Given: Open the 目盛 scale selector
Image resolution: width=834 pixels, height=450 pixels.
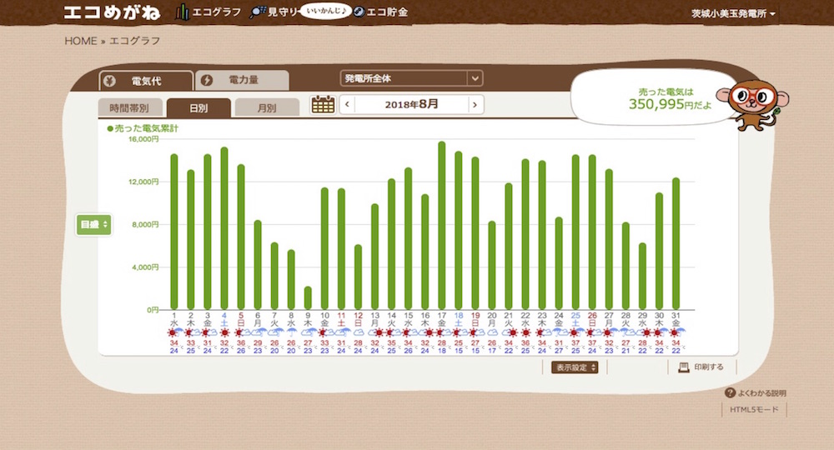Looking at the screenshot, I should click(x=93, y=225).
